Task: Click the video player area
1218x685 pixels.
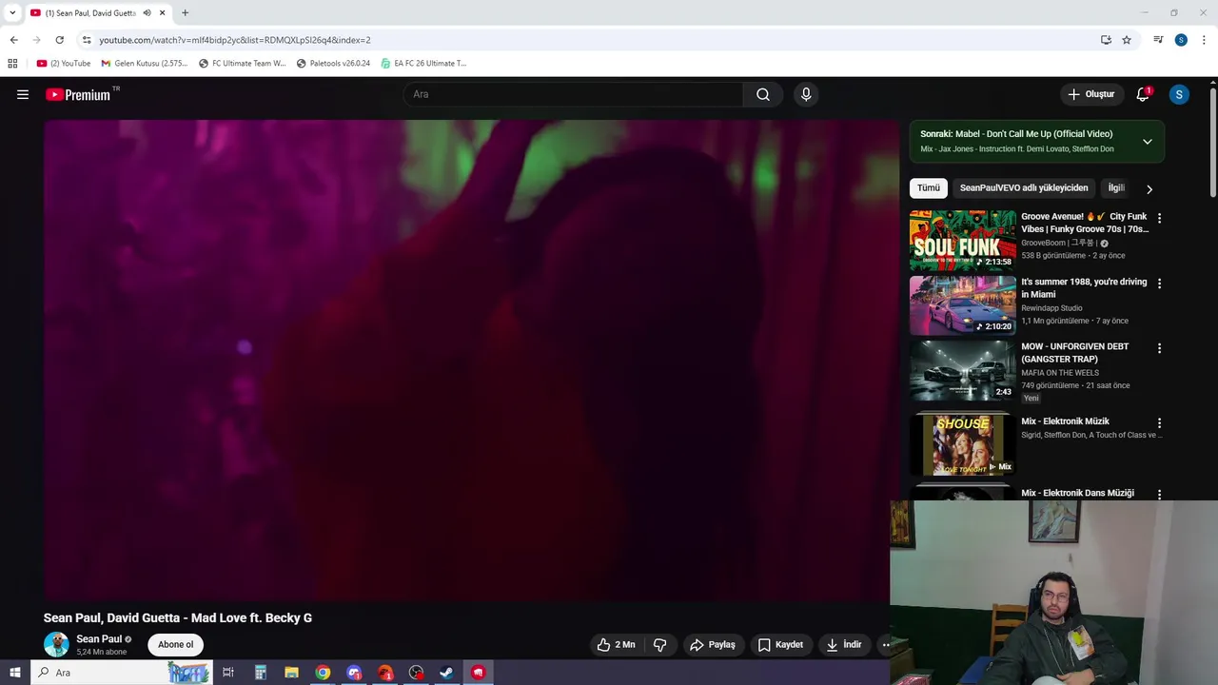Action: pos(471,360)
